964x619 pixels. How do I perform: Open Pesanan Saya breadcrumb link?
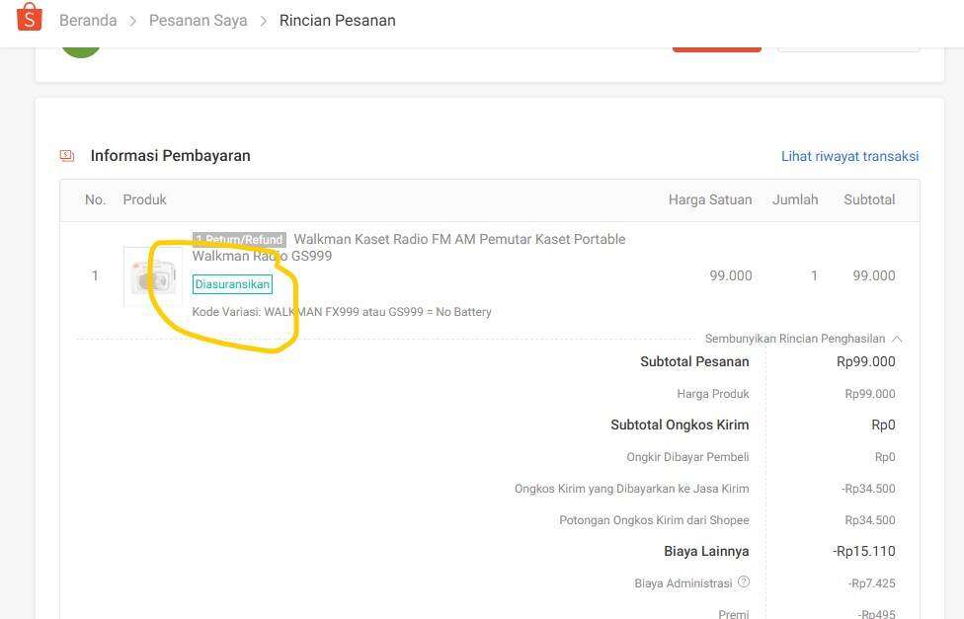point(198,21)
